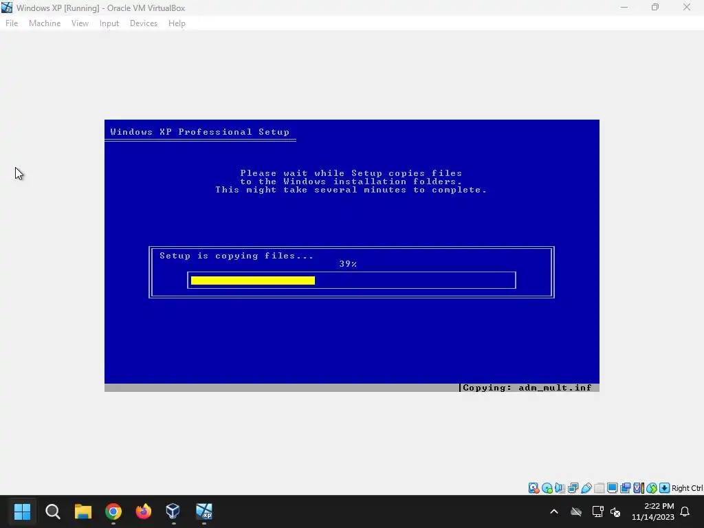Open the Devices menu
This screenshot has height=528, width=704.
pyautogui.click(x=144, y=23)
